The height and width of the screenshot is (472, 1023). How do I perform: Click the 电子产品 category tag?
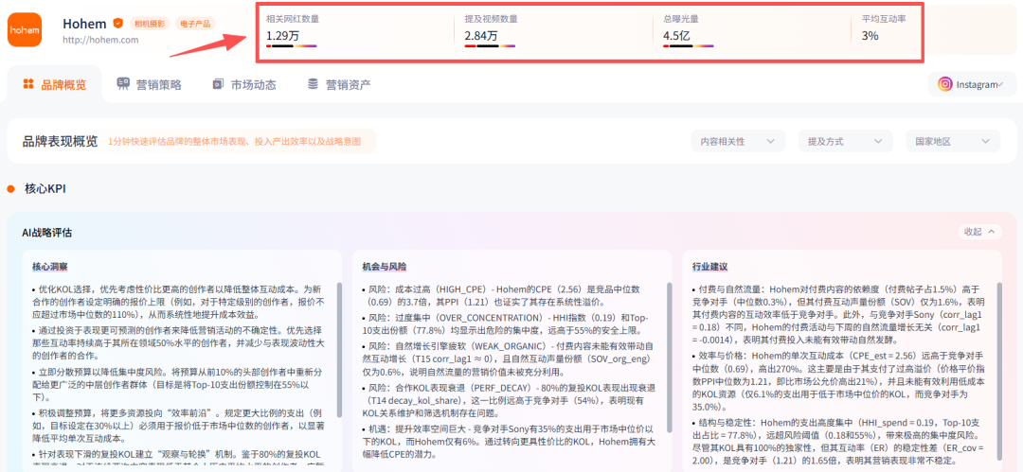tap(195, 25)
